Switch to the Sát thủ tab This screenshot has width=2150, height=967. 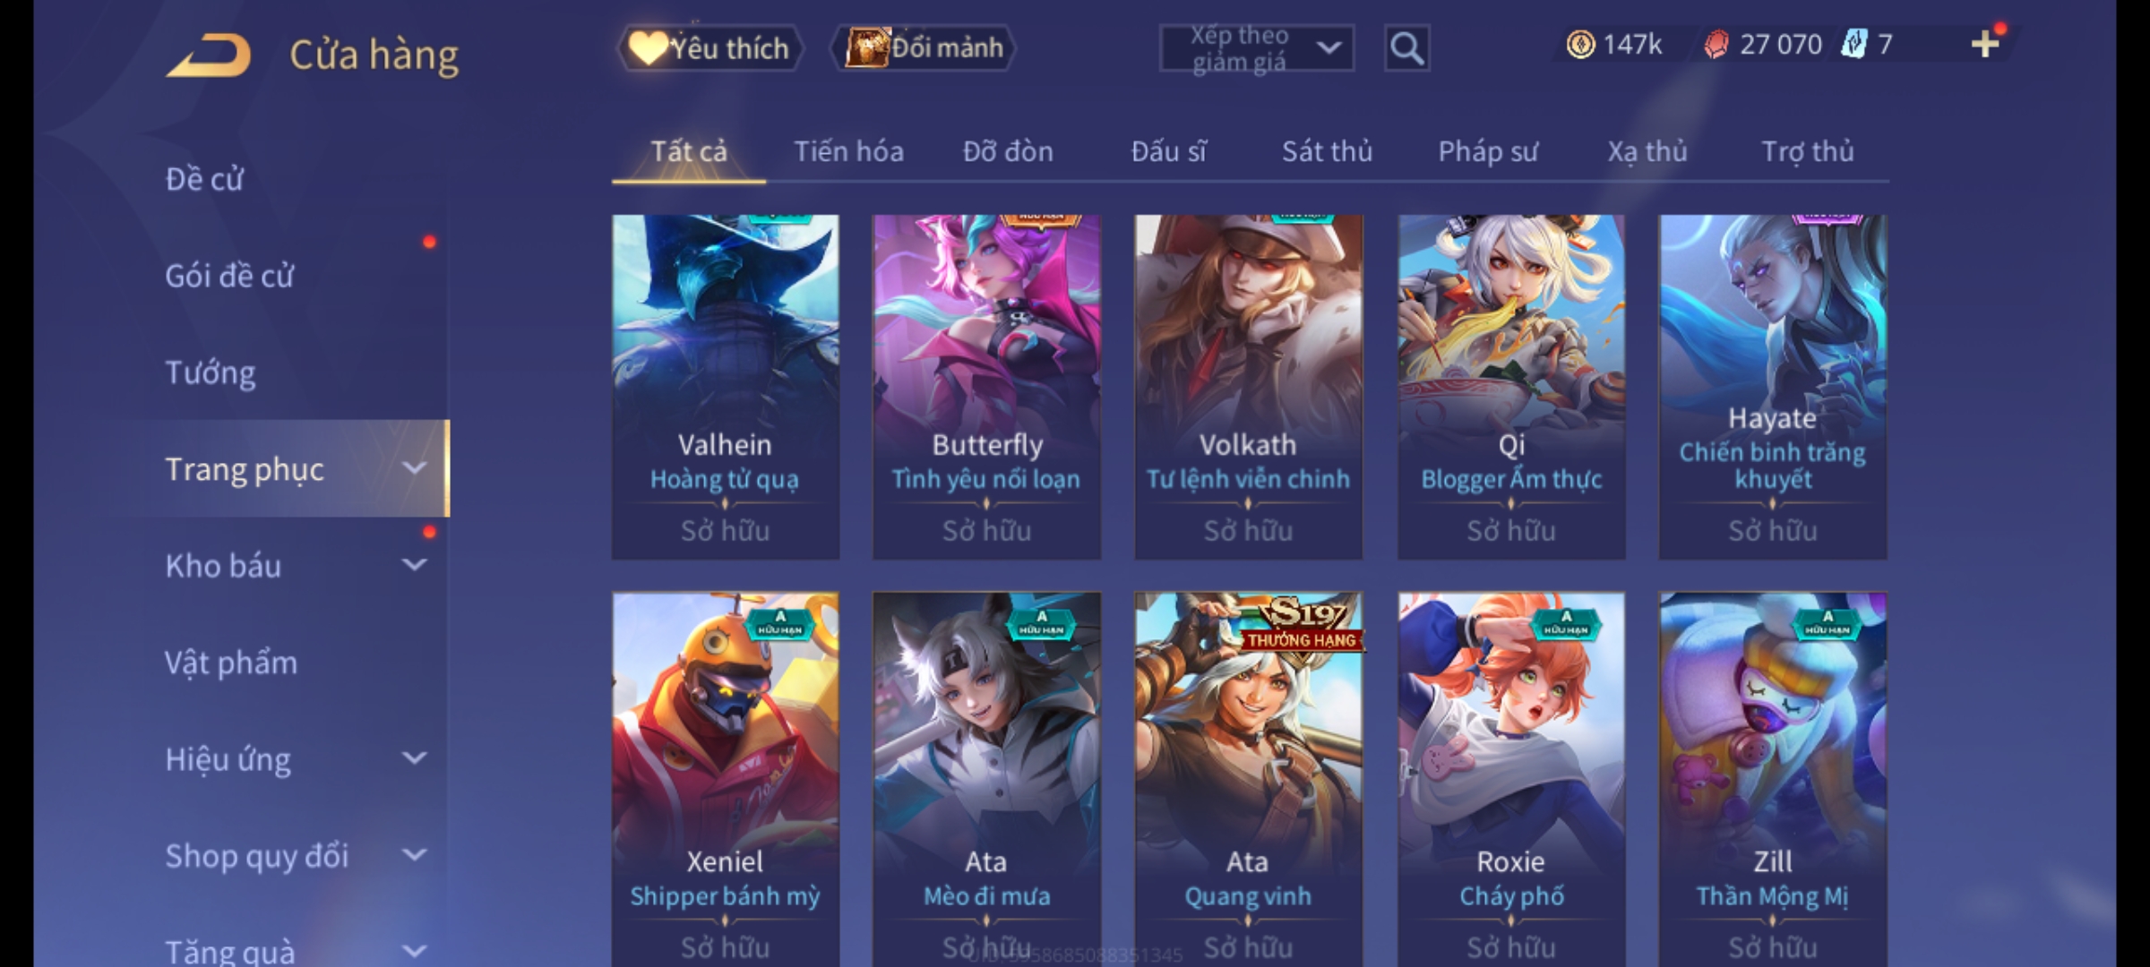(x=1327, y=151)
